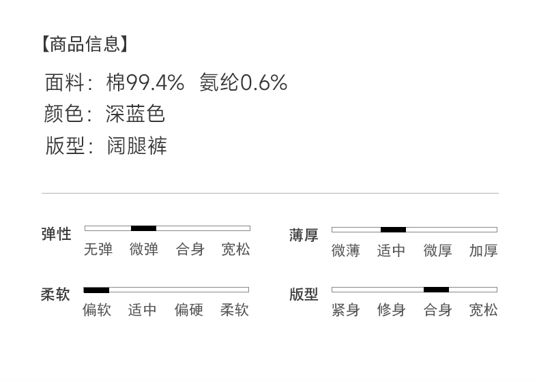Choose the 偏硬 softness label
The width and height of the screenshot is (539, 381).
(x=188, y=310)
